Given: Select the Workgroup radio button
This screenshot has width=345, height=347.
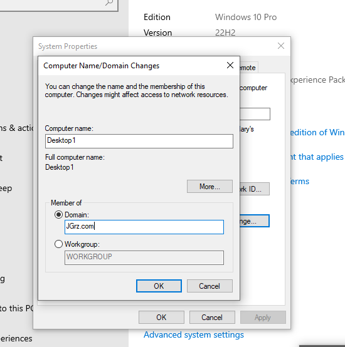Looking at the screenshot, I should coord(58,244).
